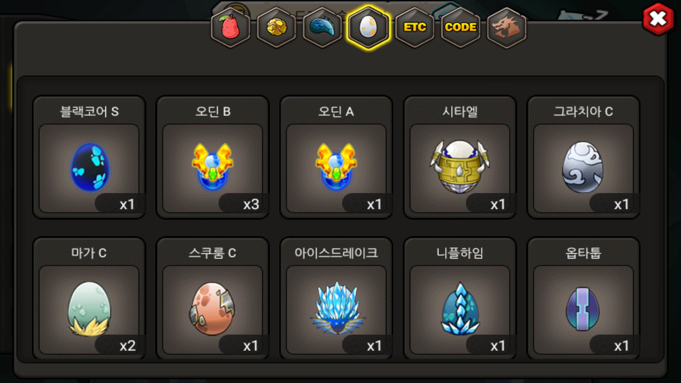Image resolution: width=681 pixels, height=383 pixels.
Task: Select the 블랙코어 S egg
Action: pyautogui.click(x=89, y=157)
